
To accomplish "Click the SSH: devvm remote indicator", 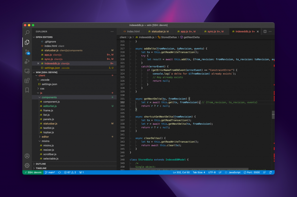I will (33, 172).
